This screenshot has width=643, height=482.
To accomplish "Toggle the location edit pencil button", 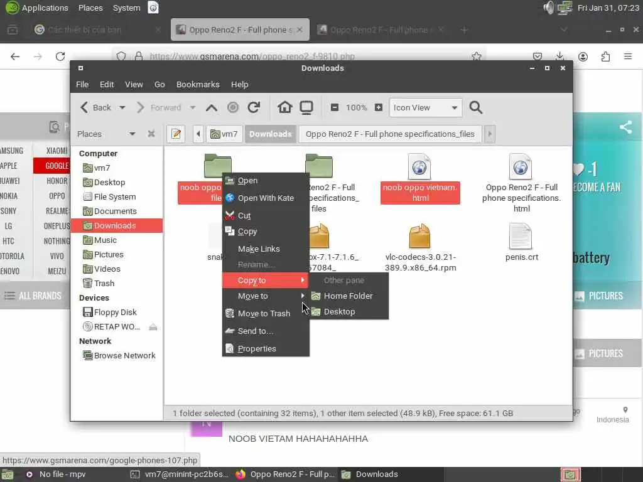I will point(176,134).
